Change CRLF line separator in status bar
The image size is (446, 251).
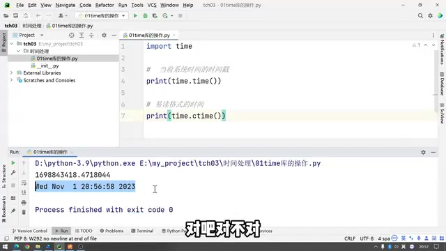(350, 238)
